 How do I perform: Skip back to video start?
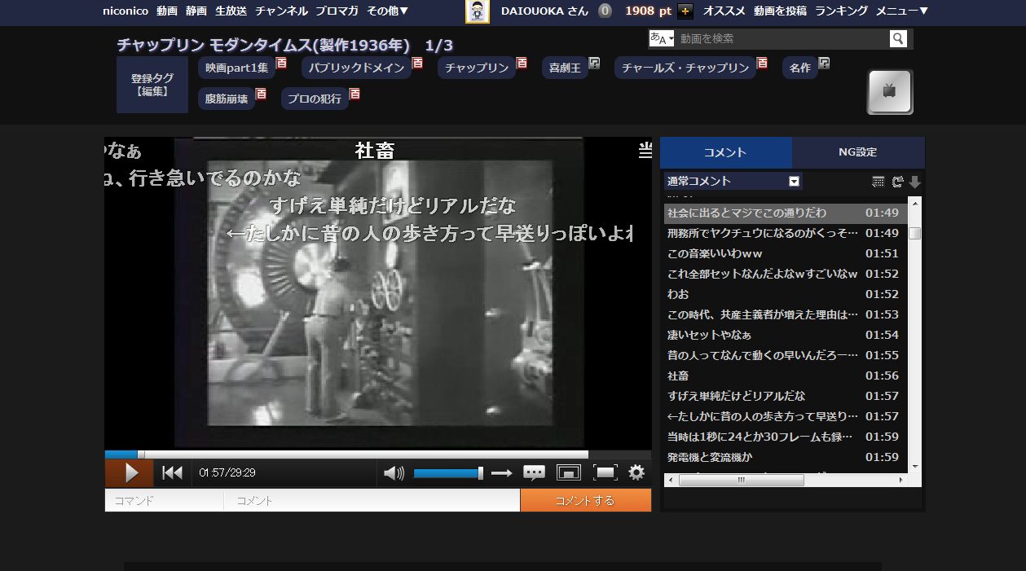tap(172, 473)
